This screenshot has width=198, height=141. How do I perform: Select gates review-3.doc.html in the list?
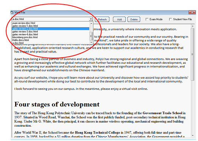[51, 32]
